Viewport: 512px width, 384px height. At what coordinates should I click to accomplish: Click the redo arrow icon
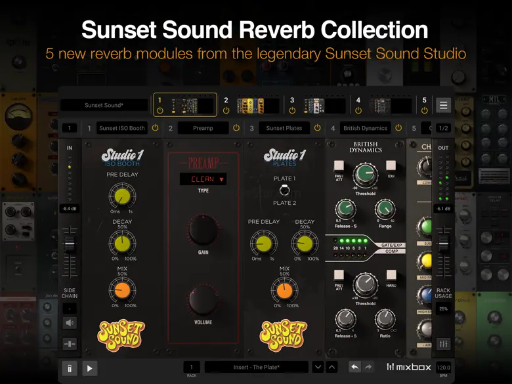click(368, 367)
